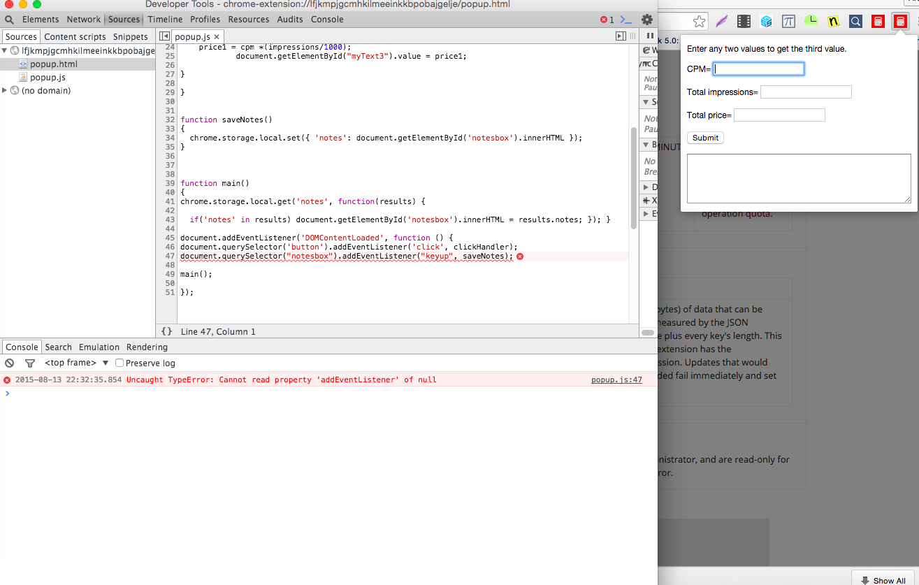The height and width of the screenshot is (585, 919).
Task: Open the console filter funnel
Action: click(x=30, y=363)
